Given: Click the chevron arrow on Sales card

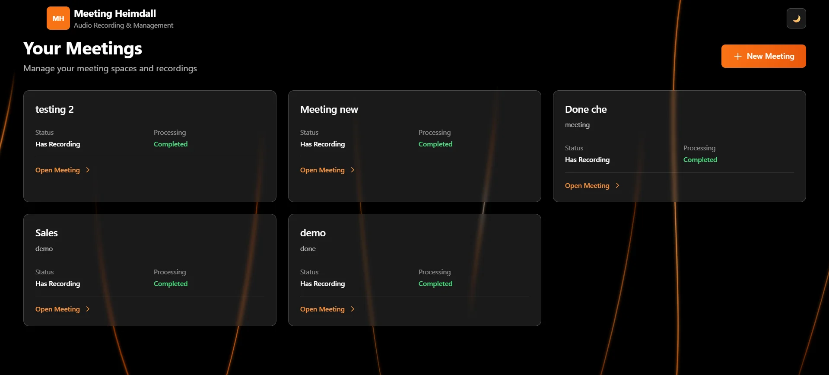Looking at the screenshot, I should (x=88, y=309).
